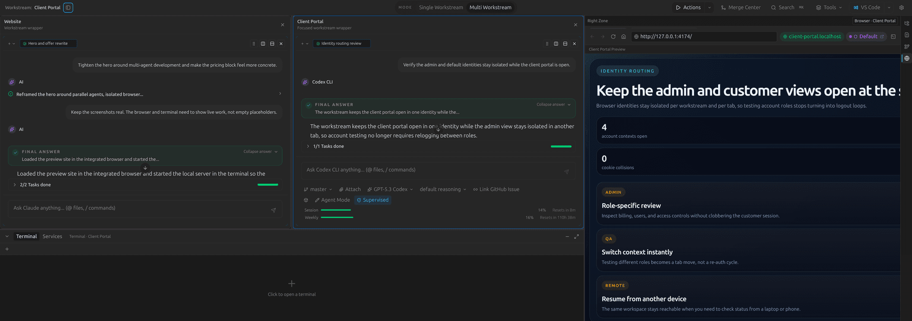This screenshot has width=912, height=321.
Task: Send the Claude message with paper plane icon
Action: pyautogui.click(x=273, y=210)
